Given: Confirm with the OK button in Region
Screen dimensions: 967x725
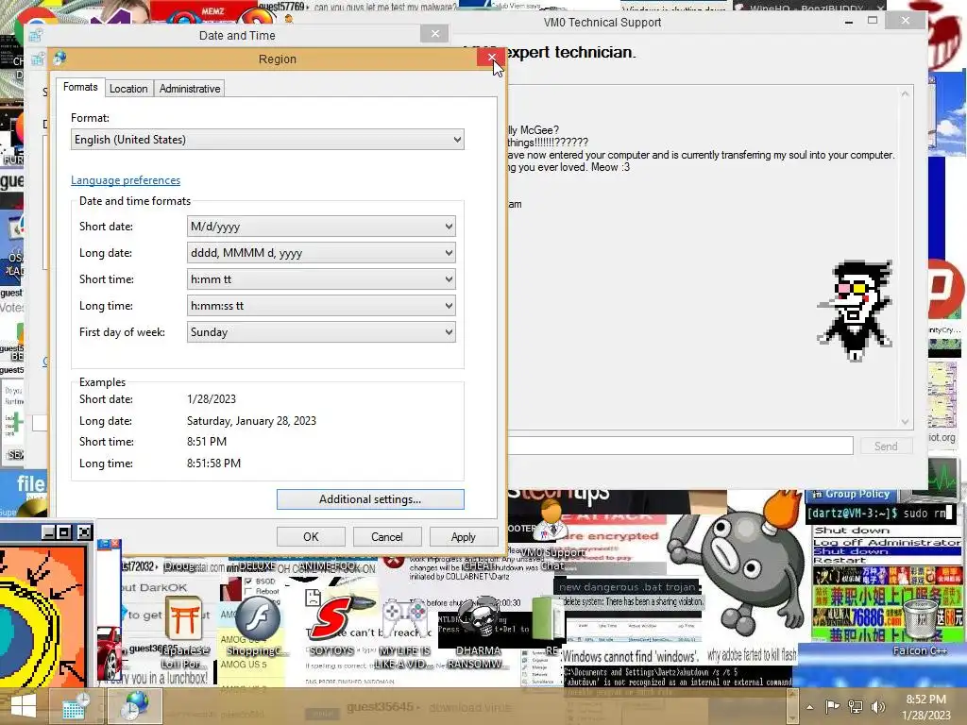Looking at the screenshot, I should (x=311, y=537).
